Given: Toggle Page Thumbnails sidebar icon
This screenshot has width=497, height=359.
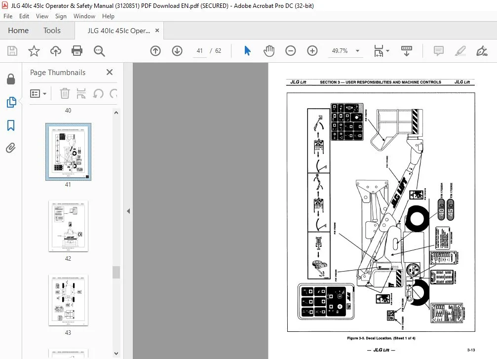Looking at the screenshot, I should pos(11,102).
